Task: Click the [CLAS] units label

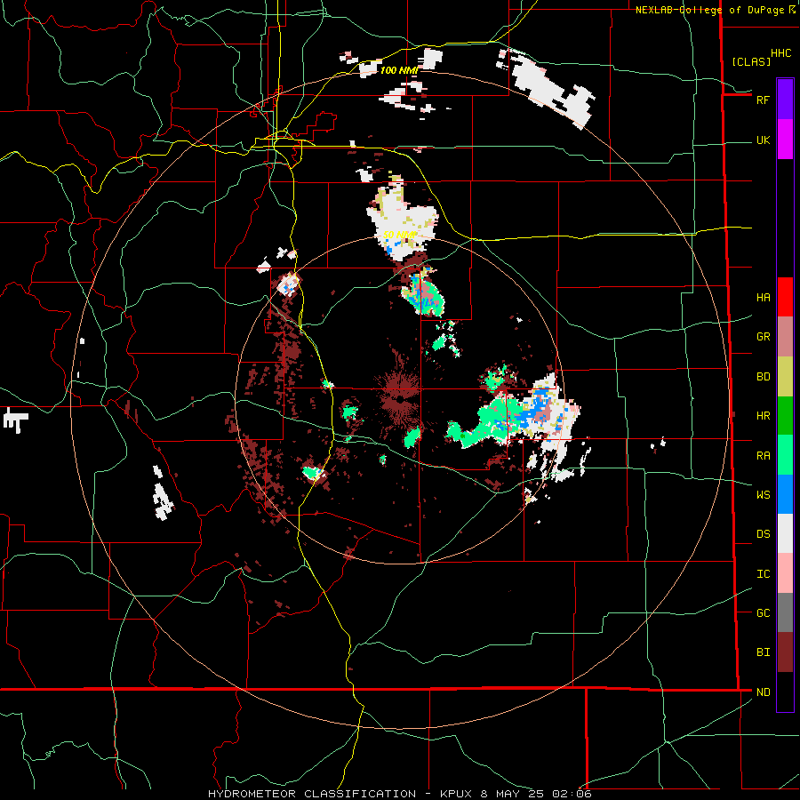Action: [750, 61]
